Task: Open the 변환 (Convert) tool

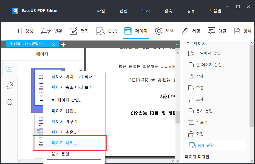Action: pos(52,31)
